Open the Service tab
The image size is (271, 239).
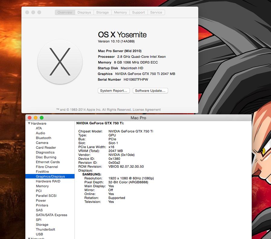point(156,12)
